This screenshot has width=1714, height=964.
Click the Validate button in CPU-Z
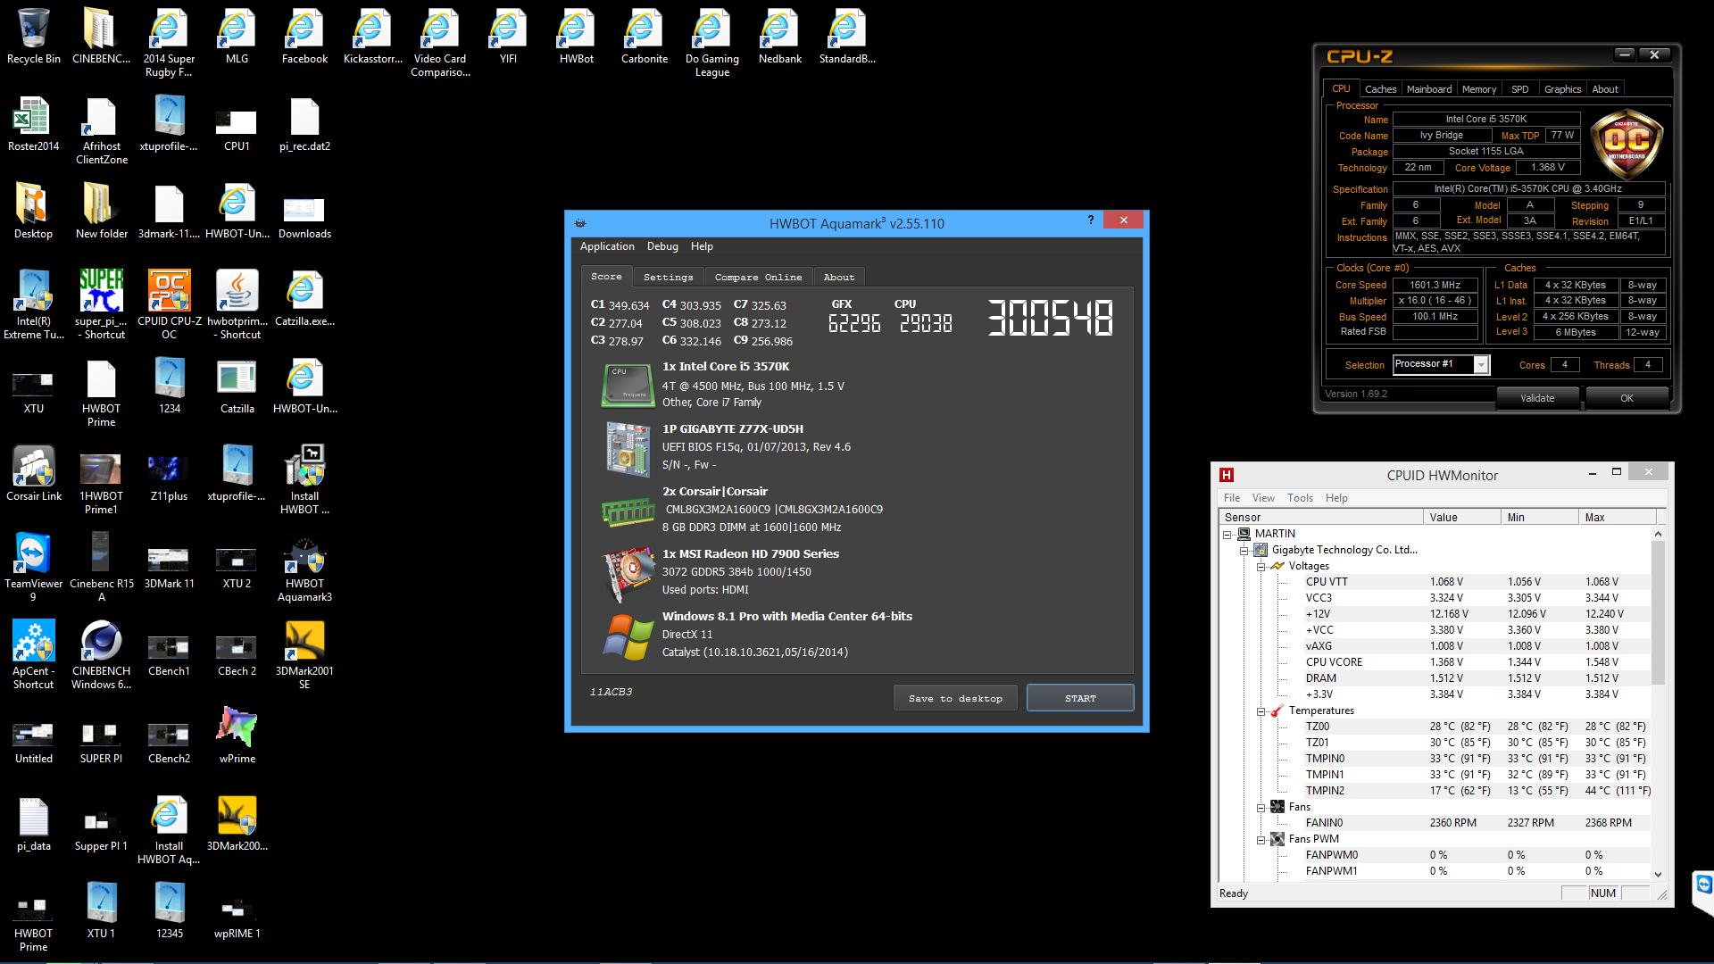1537,398
